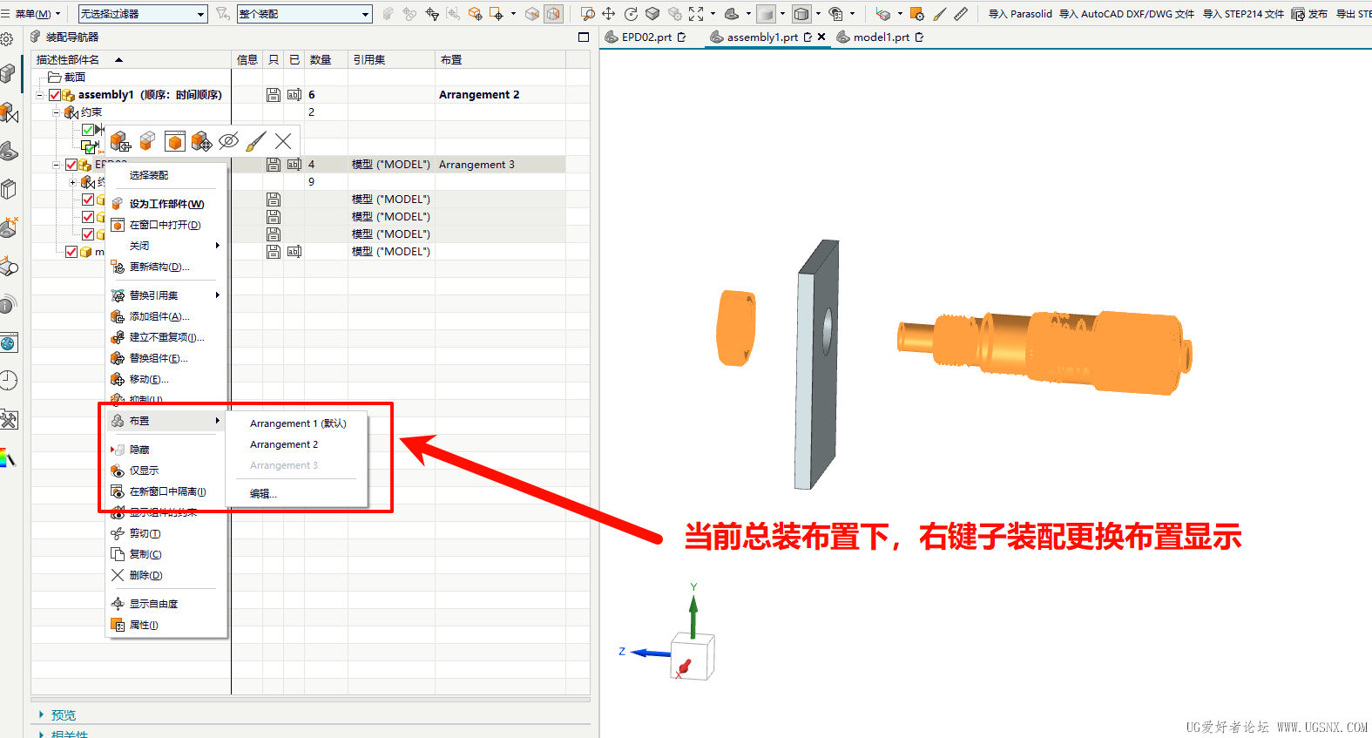Click the X delete icon in mini toolbar
The height and width of the screenshot is (738, 1372).
[x=283, y=141]
